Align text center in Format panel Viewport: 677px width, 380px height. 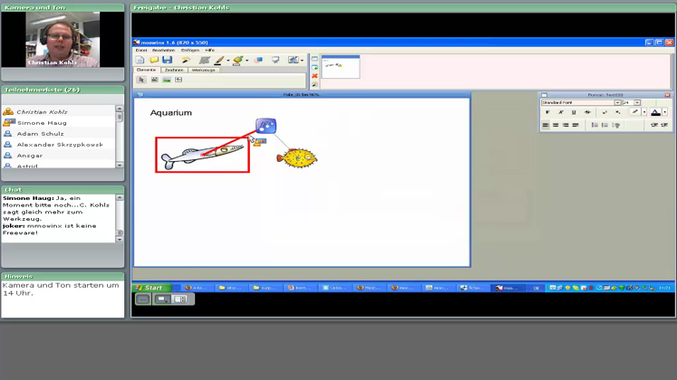click(556, 125)
